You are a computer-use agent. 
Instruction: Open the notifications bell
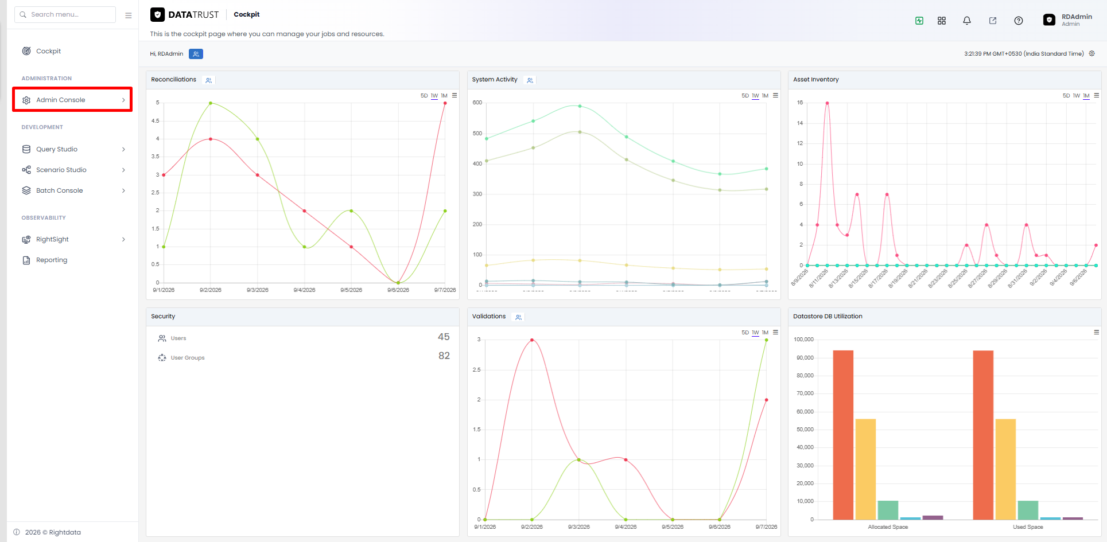click(x=967, y=21)
